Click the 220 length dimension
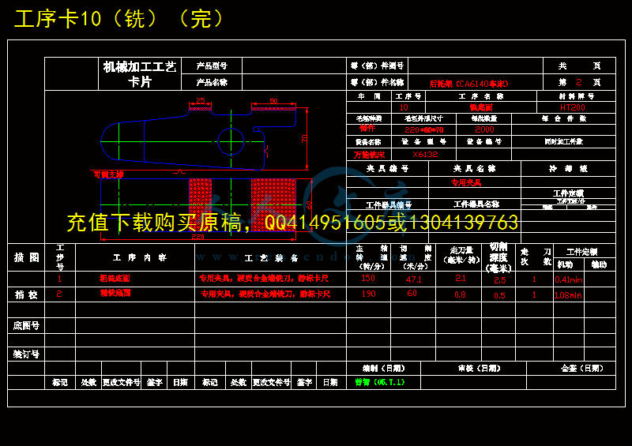 pyautogui.click(x=197, y=237)
